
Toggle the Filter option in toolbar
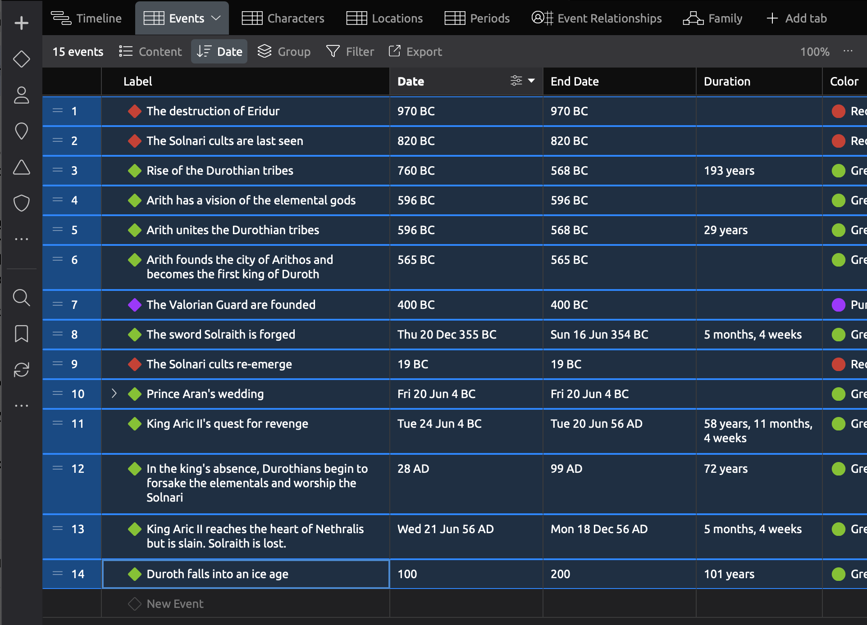(350, 52)
